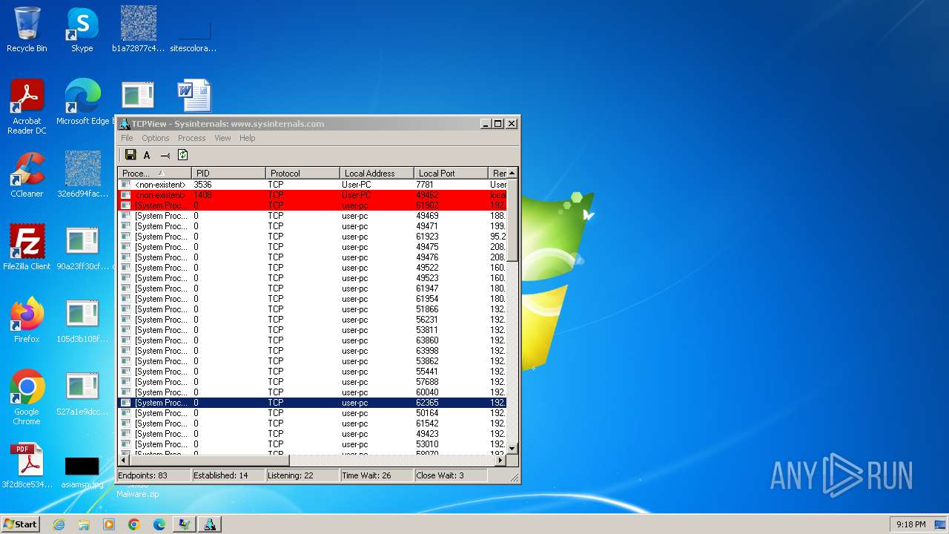Select the 3f2d8ce534 PDF desktop file

[x=27, y=465]
